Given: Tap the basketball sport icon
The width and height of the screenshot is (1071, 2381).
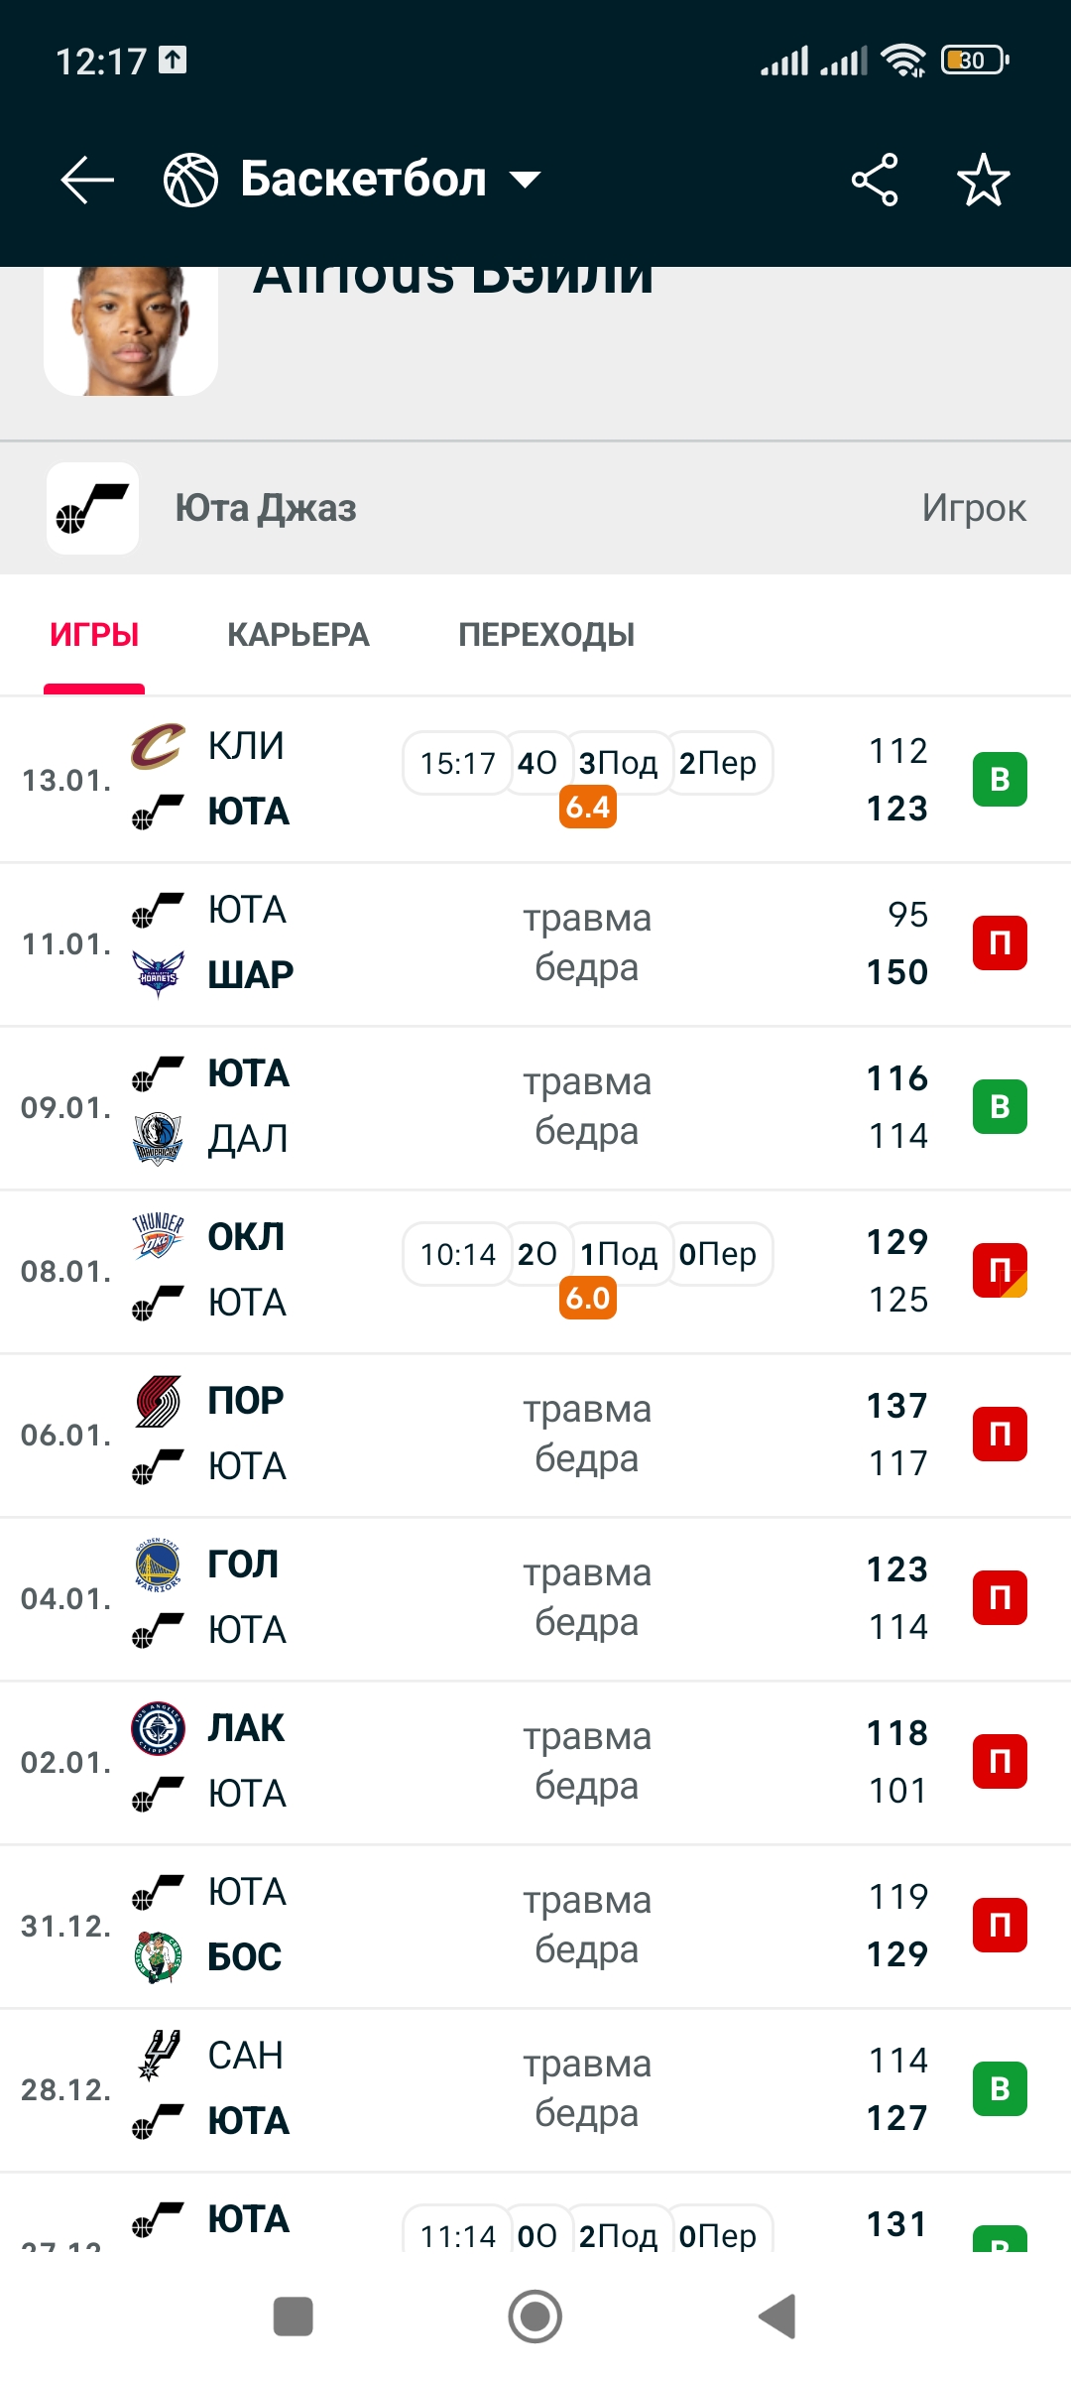Looking at the screenshot, I should coord(190,180).
